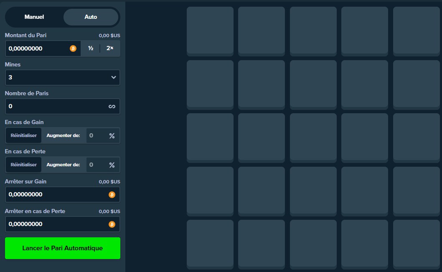Select Réinitialiser under En cas de Perte
The width and height of the screenshot is (442, 272).
pos(24,165)
